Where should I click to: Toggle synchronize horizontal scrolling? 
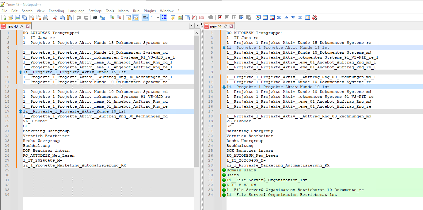(135, 17)
